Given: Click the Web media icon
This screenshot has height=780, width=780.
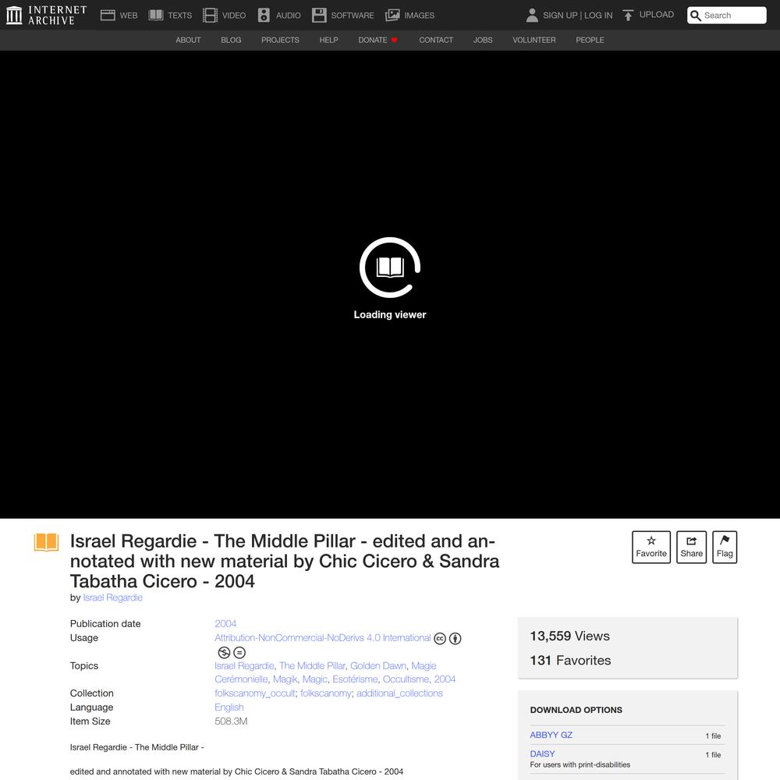Looking at the screenshot, I should [x=108, y=16].
